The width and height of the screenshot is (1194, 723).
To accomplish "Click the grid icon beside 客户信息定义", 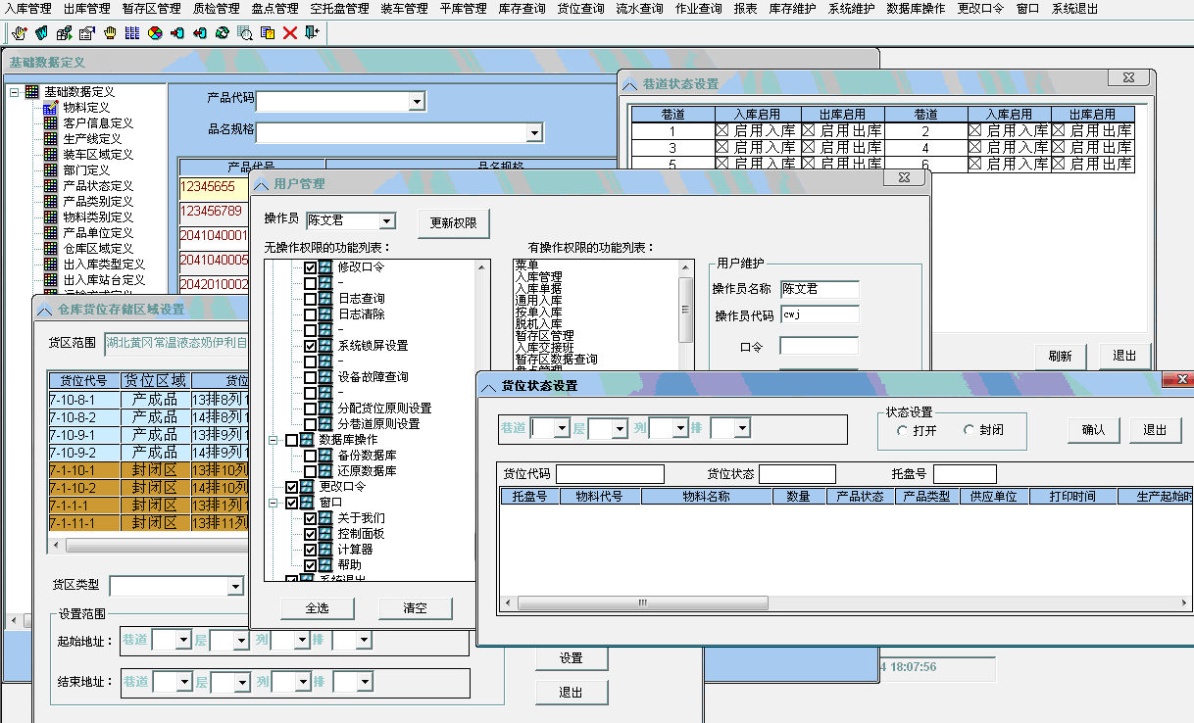I will 50,123.
